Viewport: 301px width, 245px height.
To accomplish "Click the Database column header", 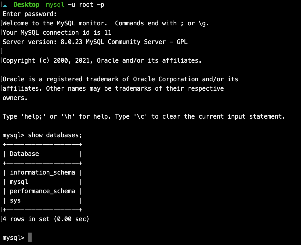I will click(24, 154).
